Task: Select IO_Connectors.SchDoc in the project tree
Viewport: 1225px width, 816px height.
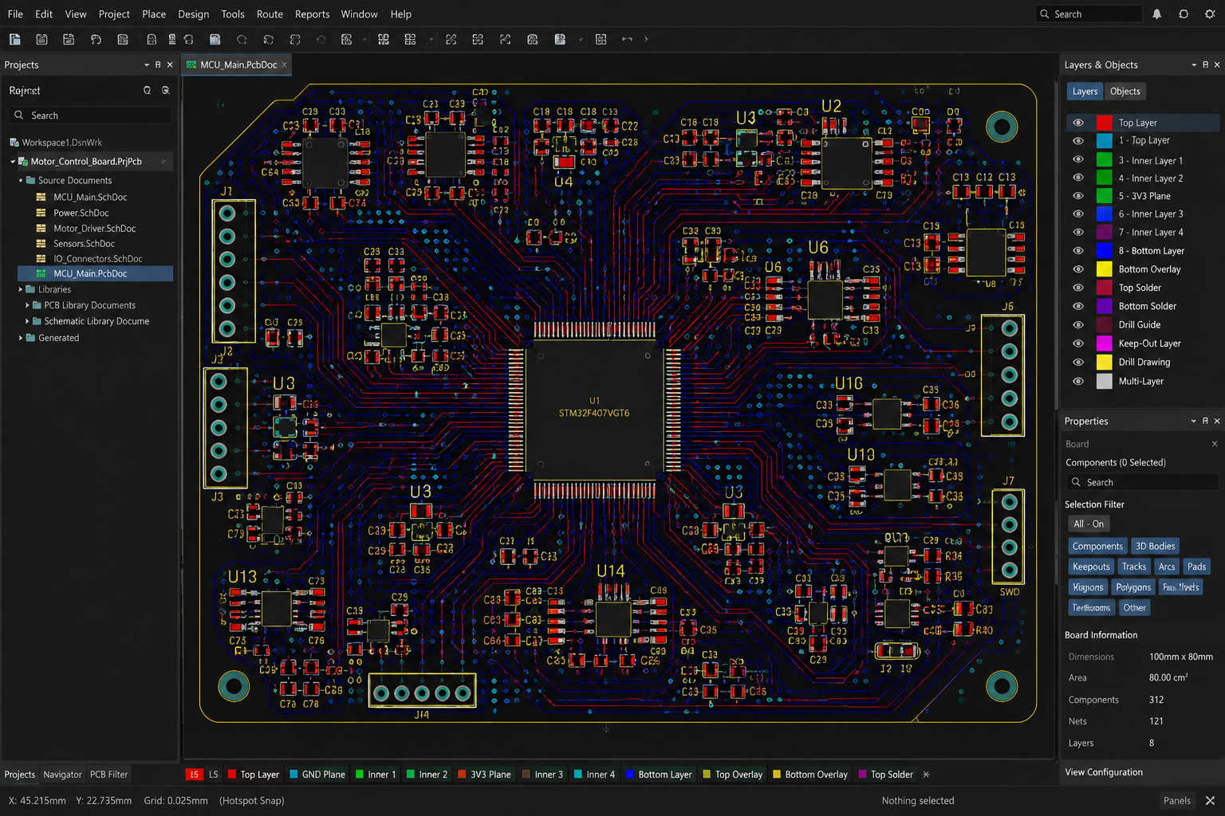Action: (x=97, y=259)
